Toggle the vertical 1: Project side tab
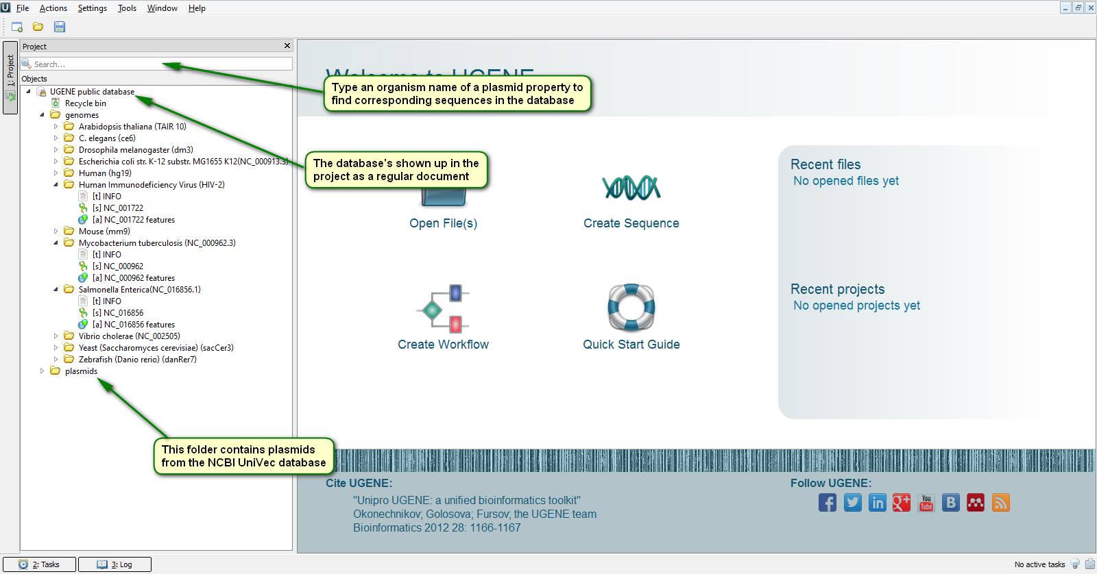 pos(10,77)
